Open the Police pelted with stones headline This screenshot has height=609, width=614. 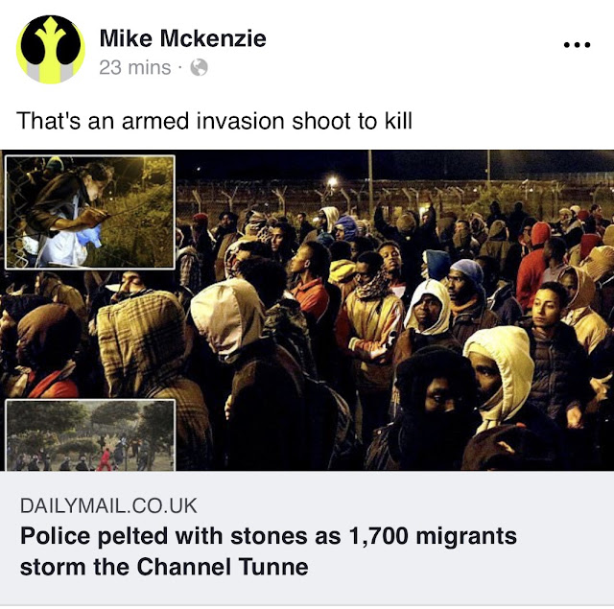pos(269,536)
